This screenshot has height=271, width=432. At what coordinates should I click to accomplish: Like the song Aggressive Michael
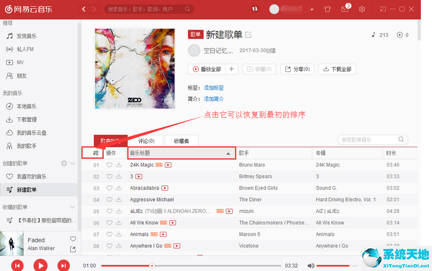[x=110, y=199]
